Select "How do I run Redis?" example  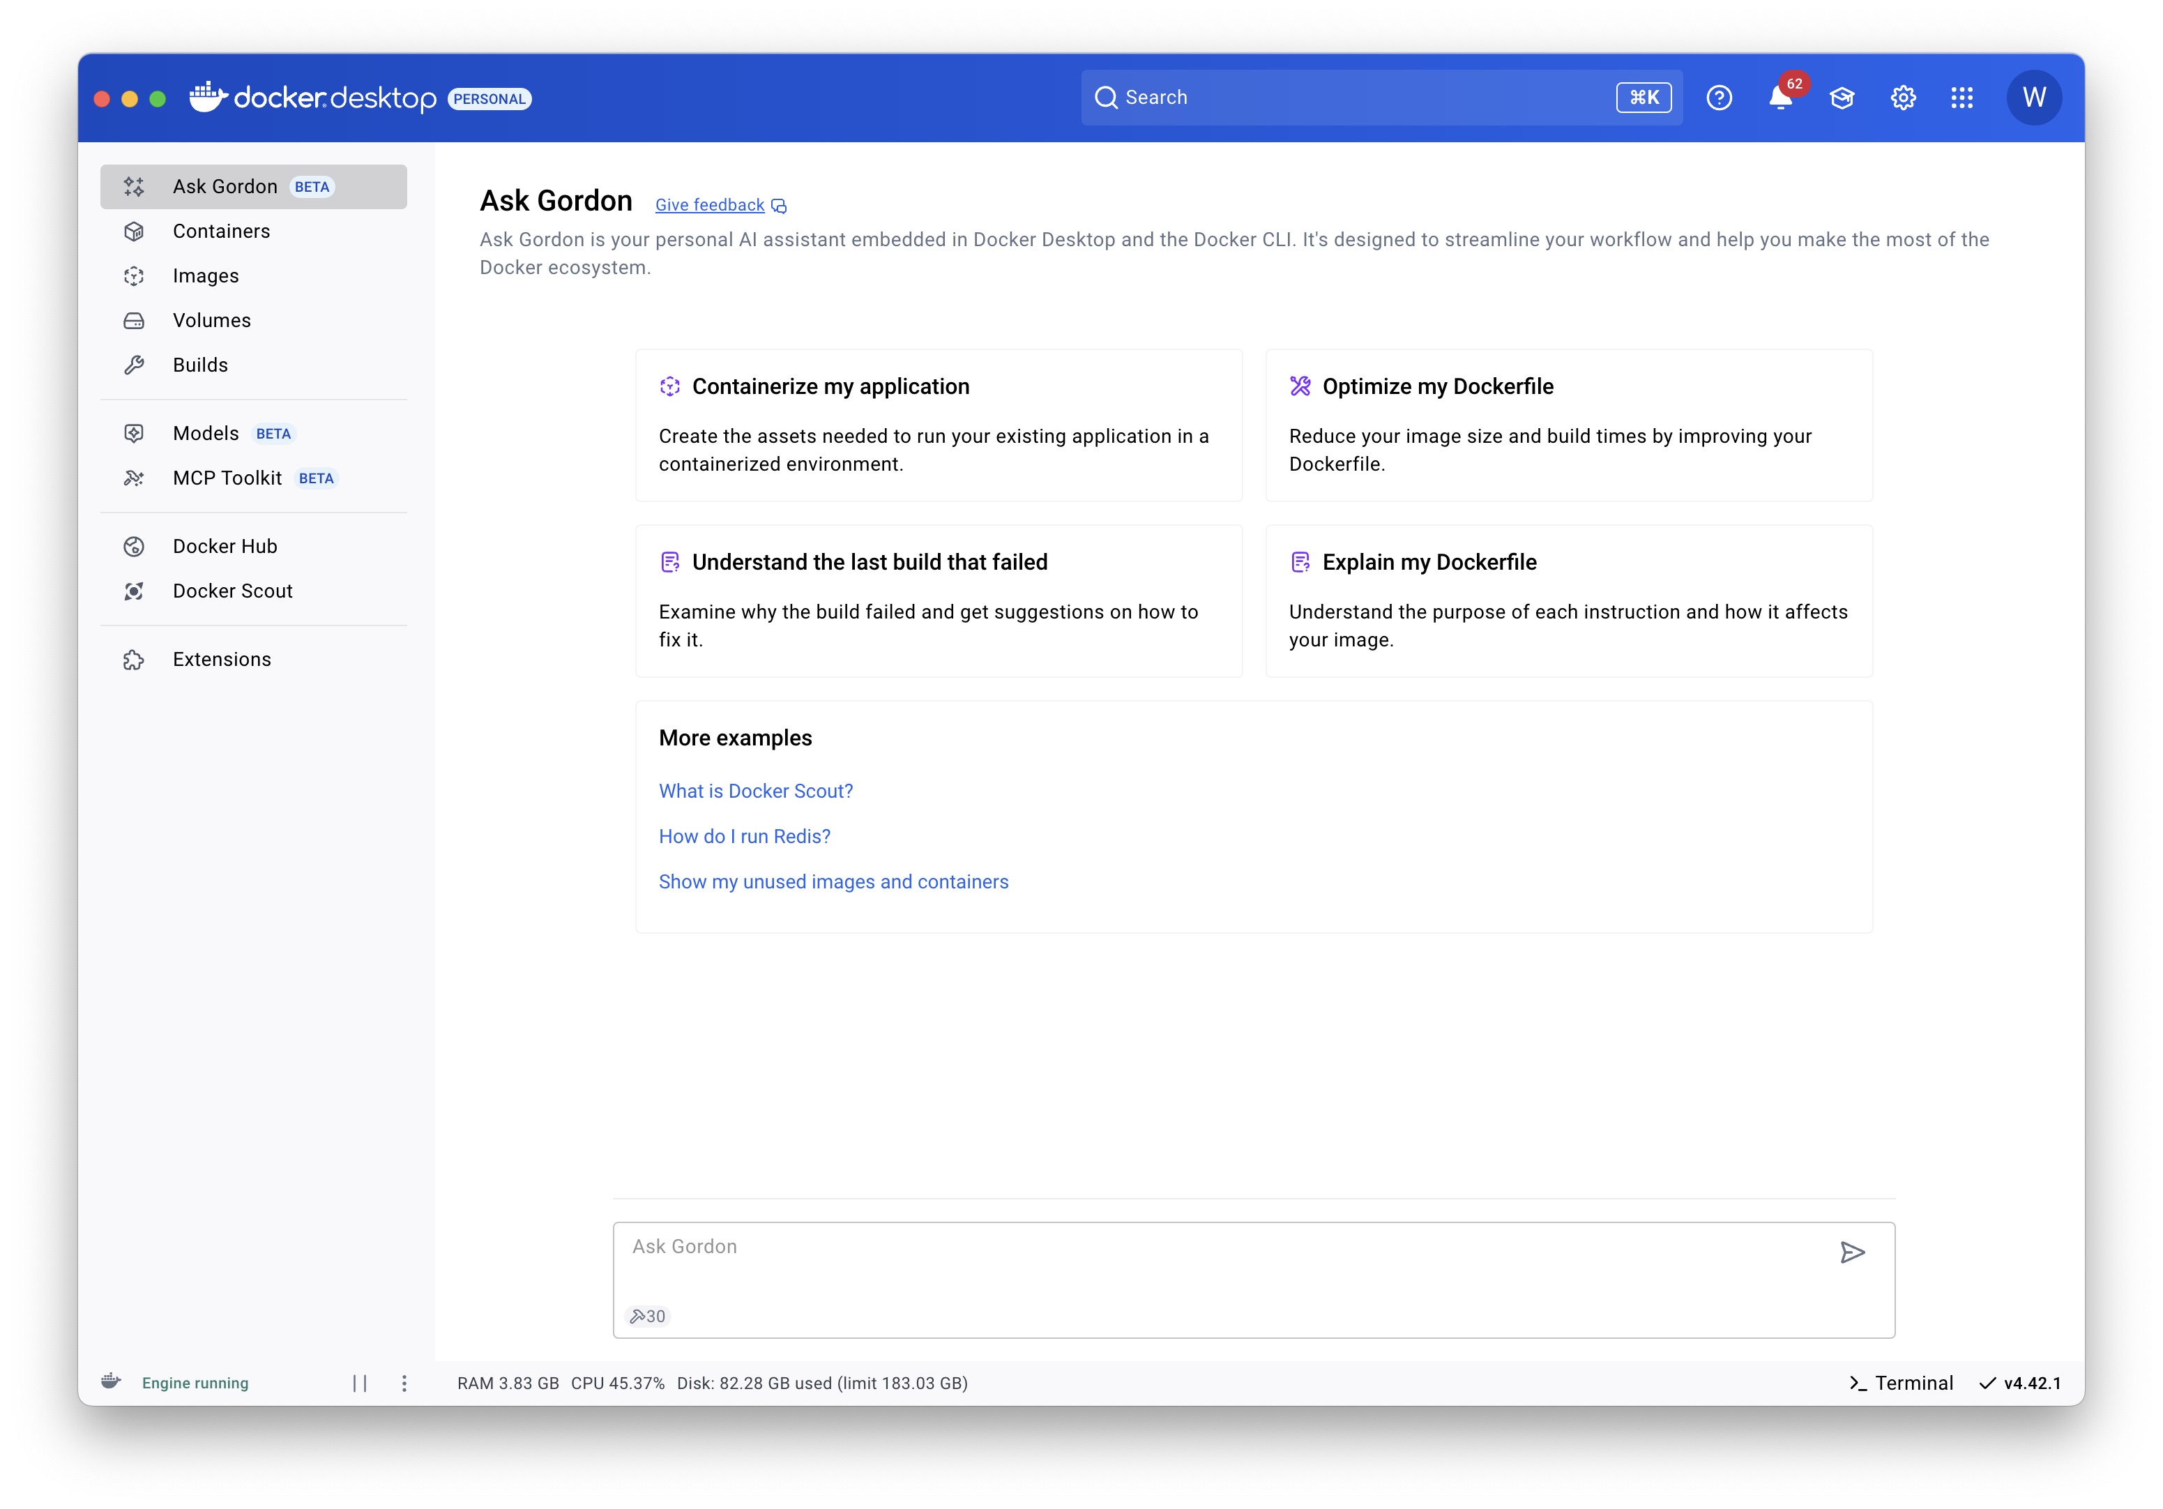click(744, 837)
